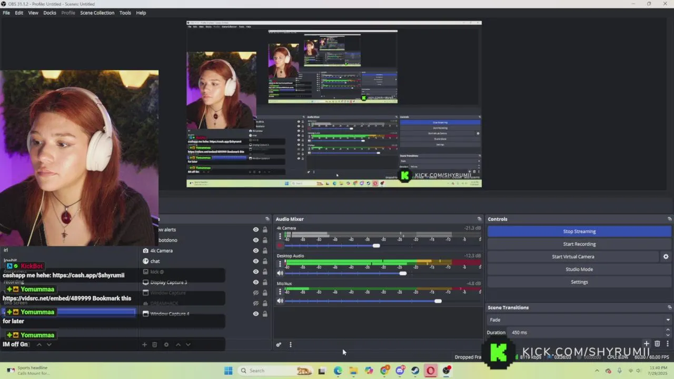
Task: Open virtual camera settings gear
Action: tap(666, 256)
